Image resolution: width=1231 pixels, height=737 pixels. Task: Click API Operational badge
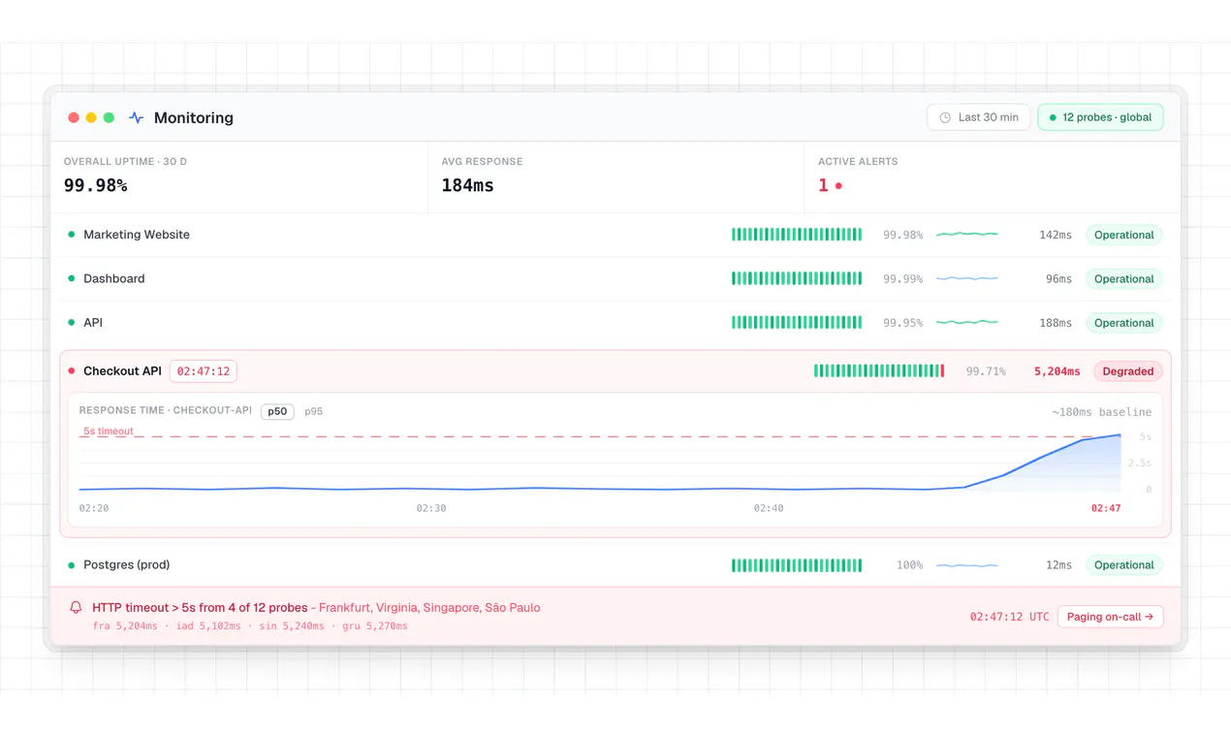click(1123, 323)
